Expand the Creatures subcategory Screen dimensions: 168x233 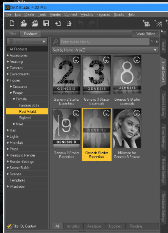tap(11, 87)
